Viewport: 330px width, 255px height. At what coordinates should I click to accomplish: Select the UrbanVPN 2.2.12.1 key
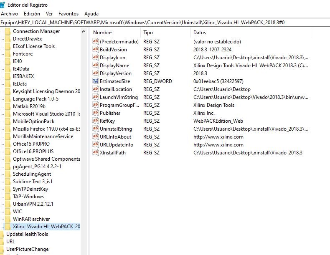(x=33, y=204)
